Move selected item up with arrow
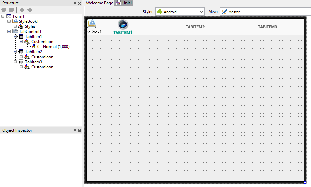311x187 pixels. point(22,9)
